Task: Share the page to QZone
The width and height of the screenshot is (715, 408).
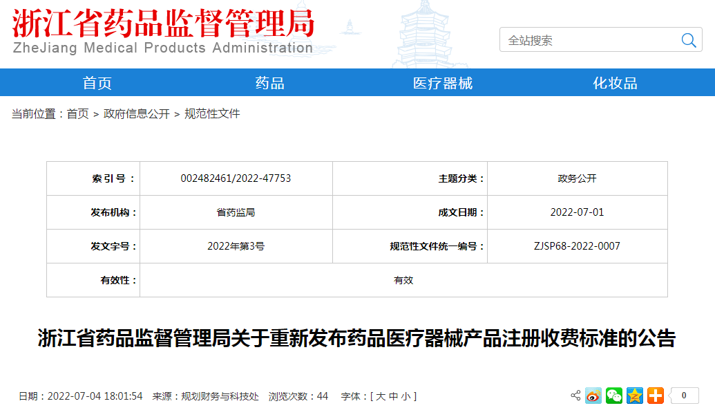Action: point(633,396)
